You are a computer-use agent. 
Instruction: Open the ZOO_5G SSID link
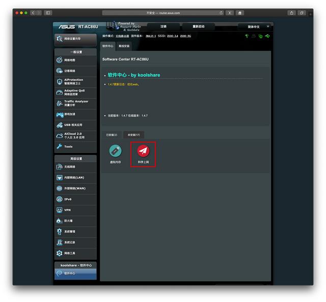185,36
